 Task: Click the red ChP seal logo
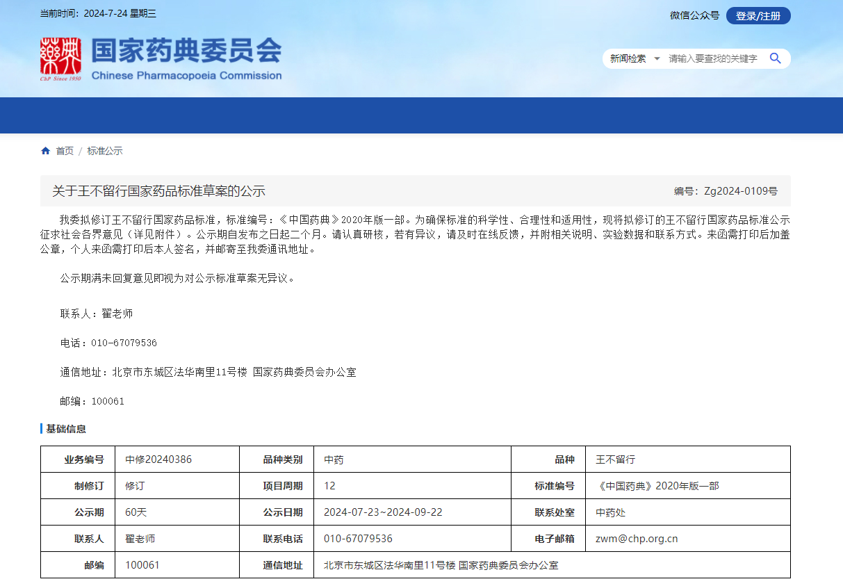[60, 58]
